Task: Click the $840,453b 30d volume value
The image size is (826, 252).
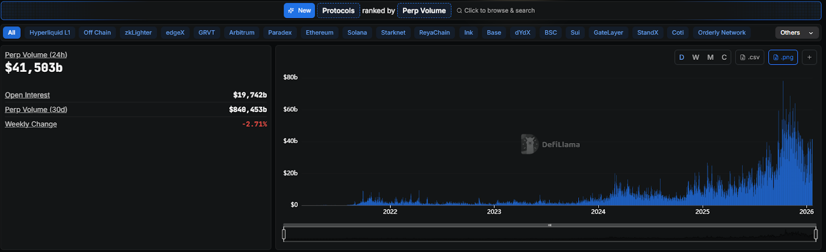Action: point(248,109)
